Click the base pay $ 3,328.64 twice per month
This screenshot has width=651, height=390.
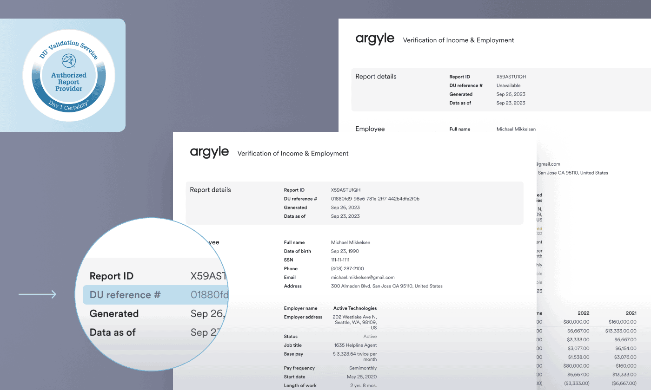coord(355,357)
